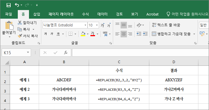Click the Undo arrow icon
The height and width of the screenshot is (110, 209).
(17, 5)
